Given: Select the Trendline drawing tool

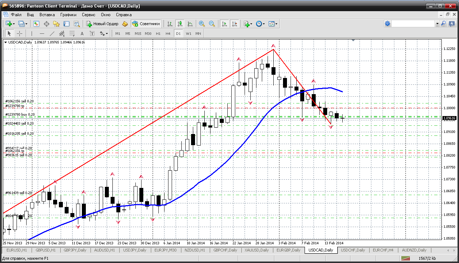Looking at the screenshot, I should pos(52,33).
